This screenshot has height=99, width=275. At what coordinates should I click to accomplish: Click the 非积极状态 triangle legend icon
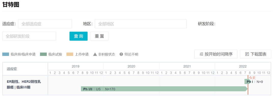click(x=95, y=54)
